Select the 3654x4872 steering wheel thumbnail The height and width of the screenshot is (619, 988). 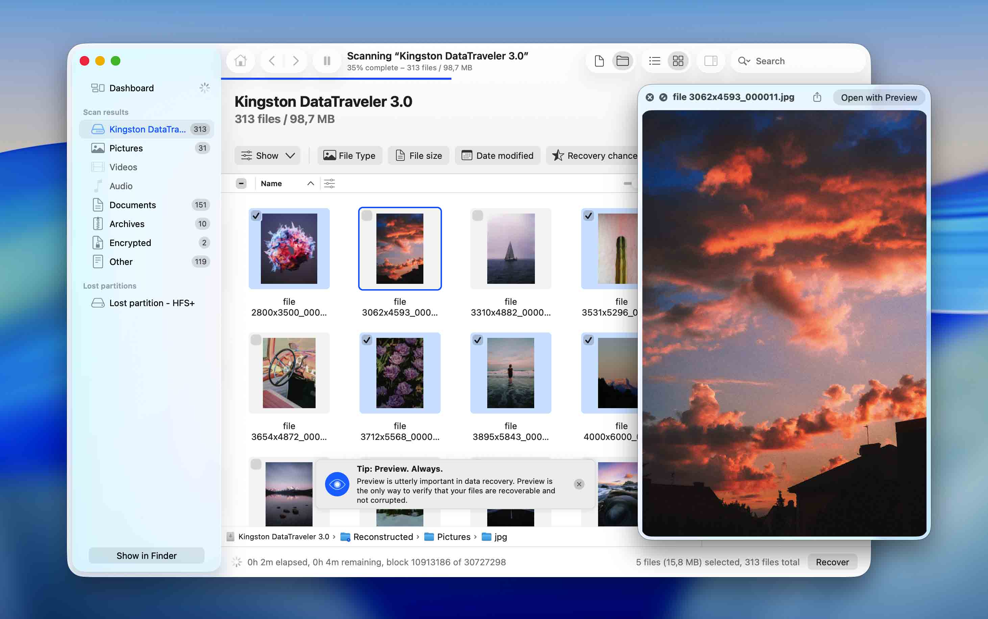click(x=289, y=373)
